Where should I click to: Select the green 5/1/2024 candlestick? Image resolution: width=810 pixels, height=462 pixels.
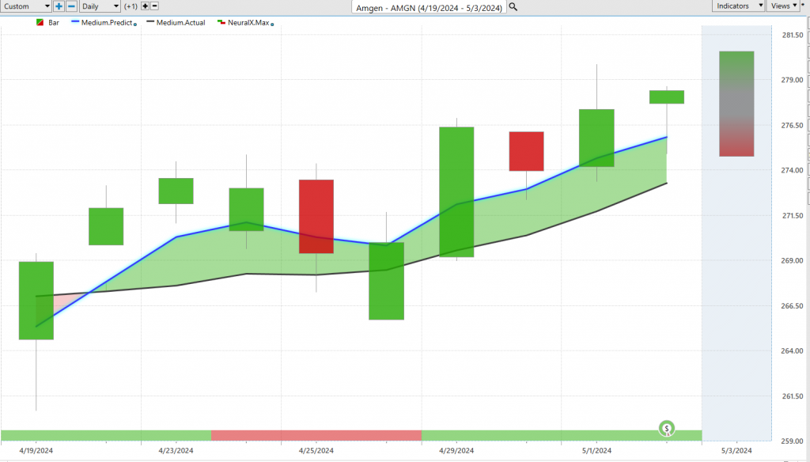pyautogui.click(x=596, y=138)
